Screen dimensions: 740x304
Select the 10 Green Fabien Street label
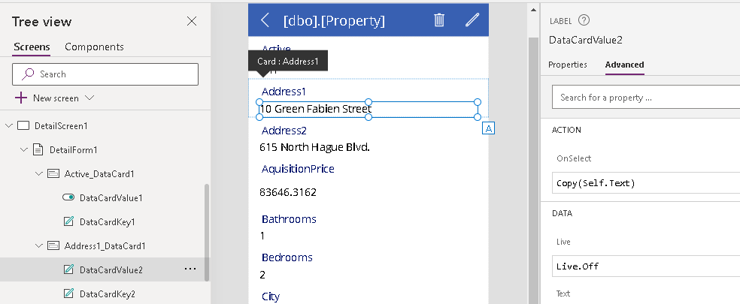[368, 110]
